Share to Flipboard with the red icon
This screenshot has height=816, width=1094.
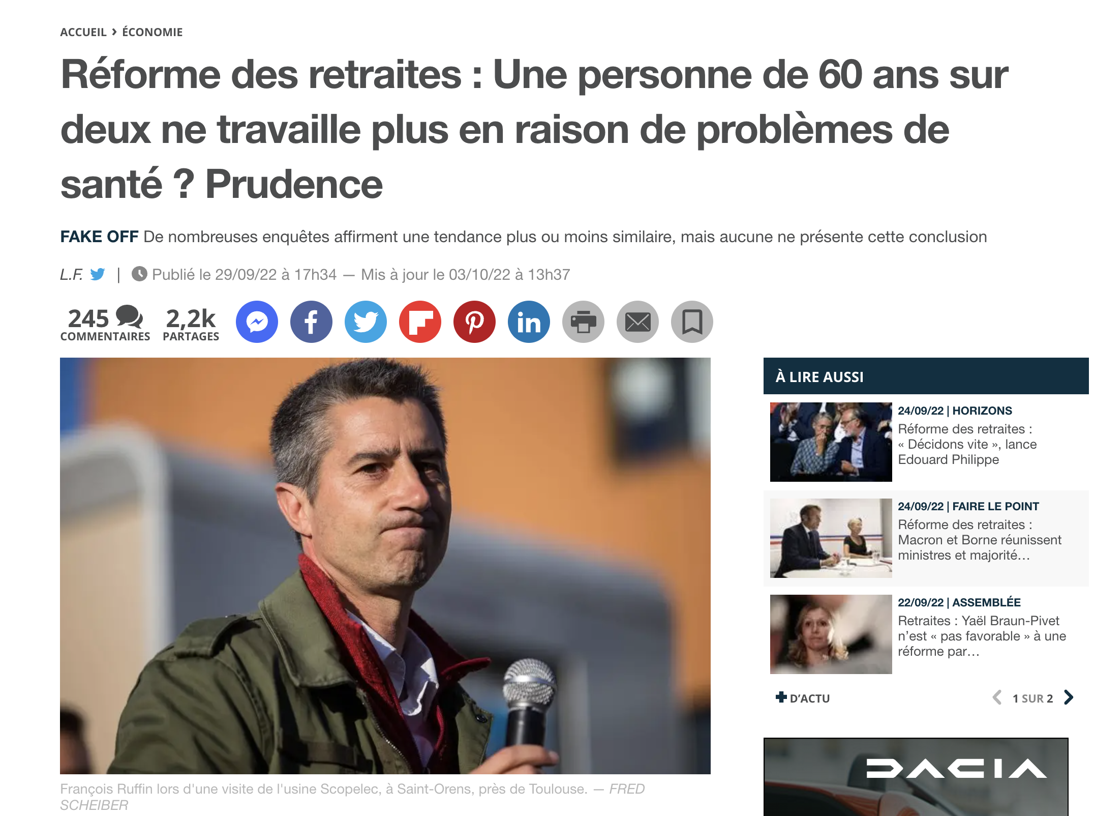(420, 322)
